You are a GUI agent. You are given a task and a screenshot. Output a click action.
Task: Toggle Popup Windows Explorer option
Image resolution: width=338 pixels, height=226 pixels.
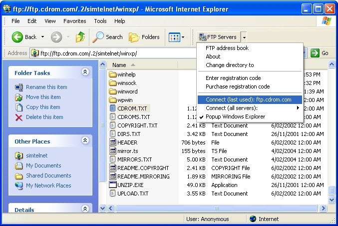235,116
